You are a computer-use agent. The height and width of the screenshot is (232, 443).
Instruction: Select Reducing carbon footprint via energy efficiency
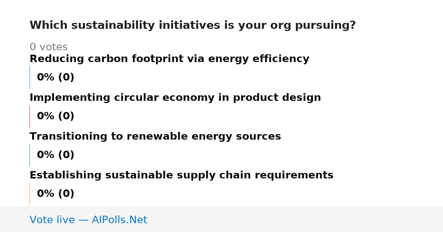click(x=169, y=59)
